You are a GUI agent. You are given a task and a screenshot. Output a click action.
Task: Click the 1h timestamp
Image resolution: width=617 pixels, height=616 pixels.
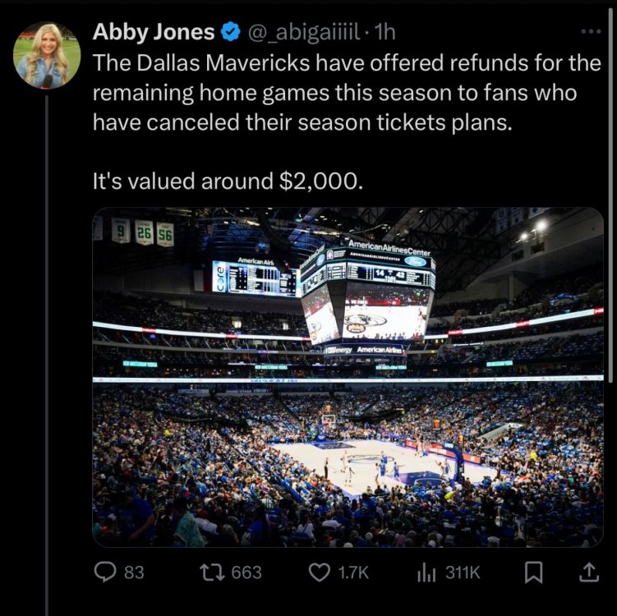(x=385, y=32)
